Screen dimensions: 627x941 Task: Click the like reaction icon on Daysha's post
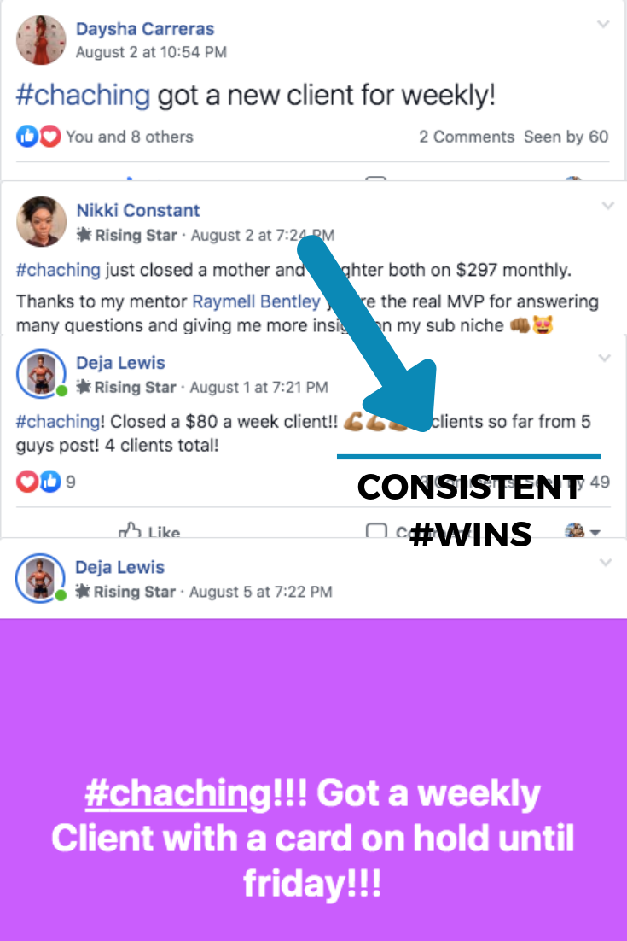[27, 137]
